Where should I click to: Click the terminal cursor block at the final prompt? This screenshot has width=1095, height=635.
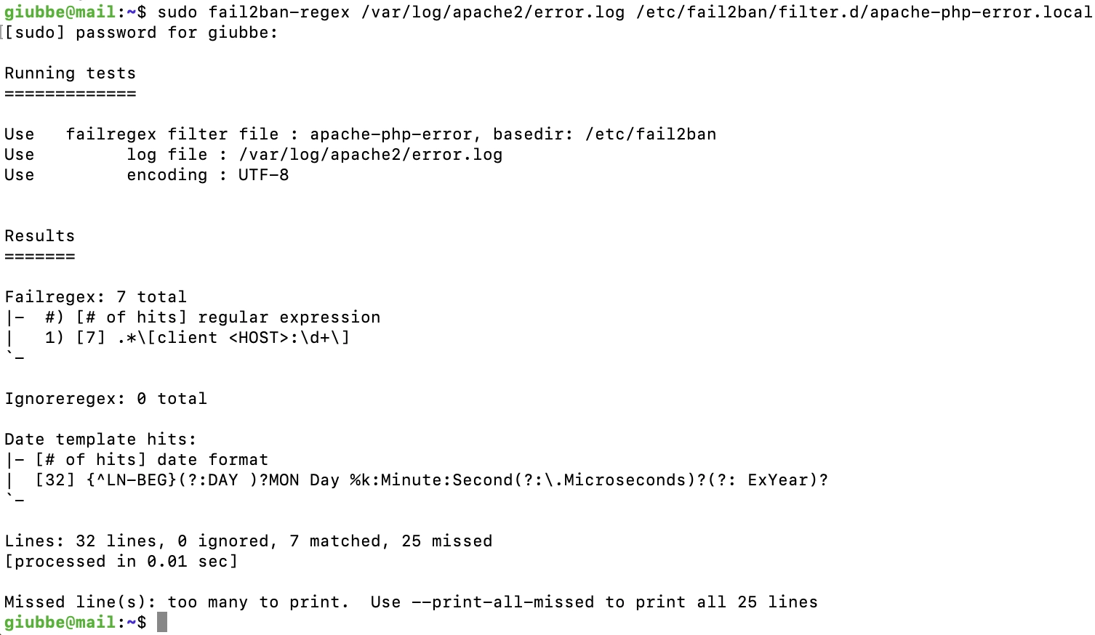click(162, 622)
